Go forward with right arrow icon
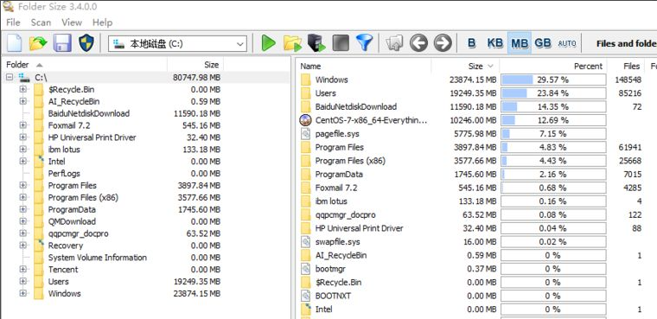This screenshot has width=657, height=319. 443,43
